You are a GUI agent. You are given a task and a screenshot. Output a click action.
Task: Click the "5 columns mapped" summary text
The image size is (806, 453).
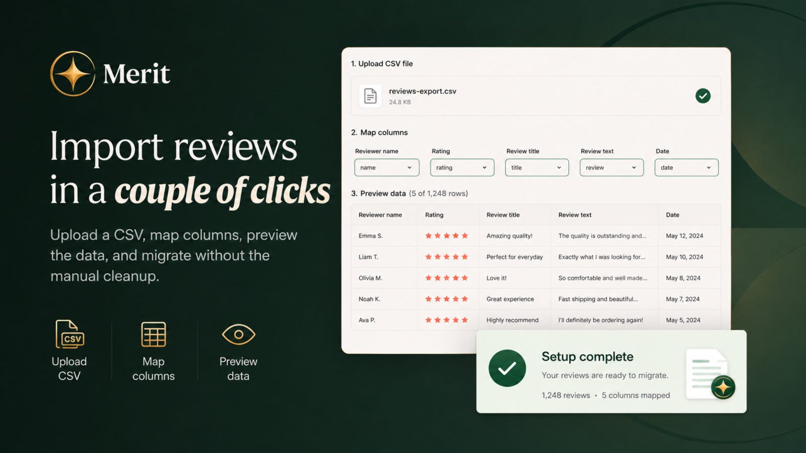(x=636, y=396)
